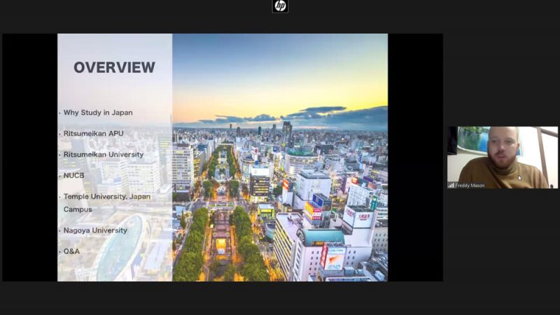Image resolution: width=560 pixels, height=315 pixels.
Task: Click the 'OVERVIEW' slide heading
Action: pyautogui.click(x=114, y=67)
